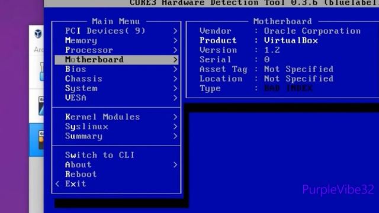
Task: Open the About menu entry
Action: click(x=117, y=164)
